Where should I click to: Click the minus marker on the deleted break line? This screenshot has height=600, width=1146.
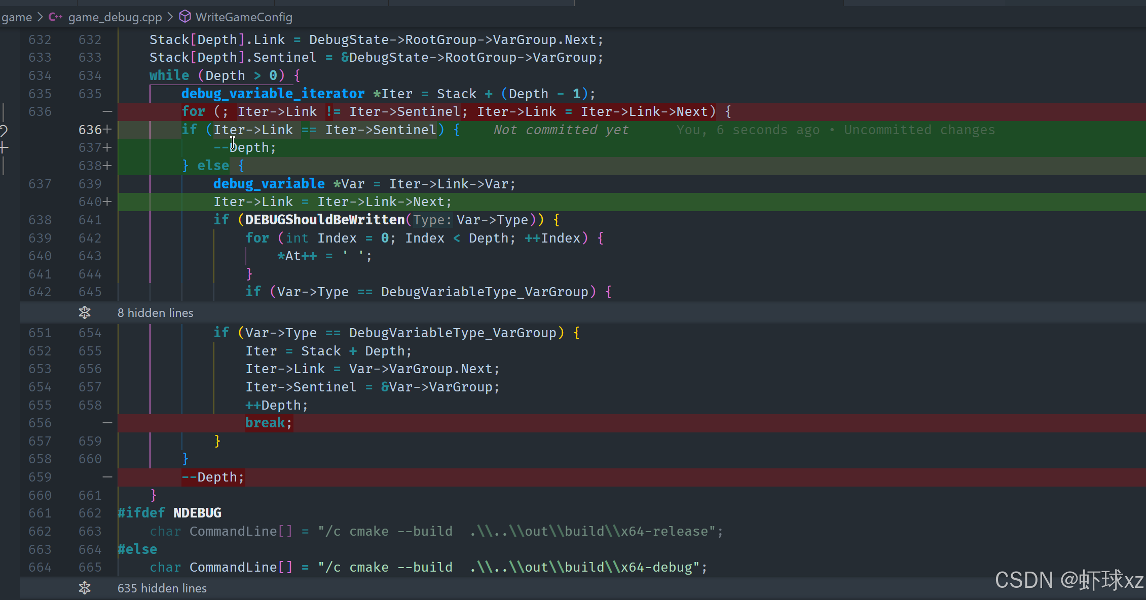click(107, 423)
